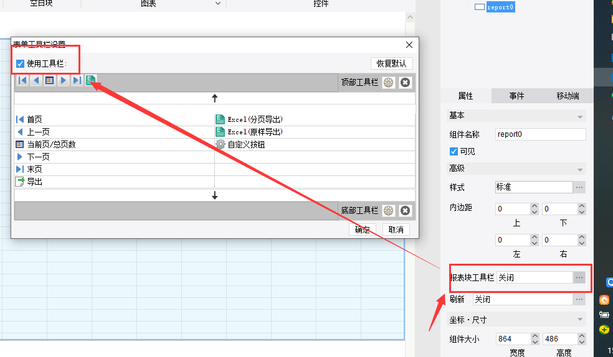
Task: Click 高度 field showing 486
Action: tap(560, 339)
